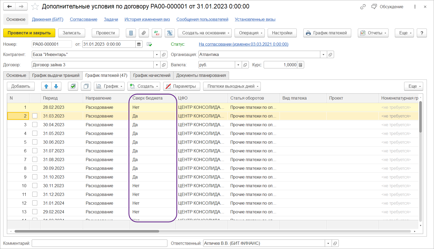The width and height of the screenshot is (434, 249).
Task: Open help with question mark button
Action: [x=422, y=33]
